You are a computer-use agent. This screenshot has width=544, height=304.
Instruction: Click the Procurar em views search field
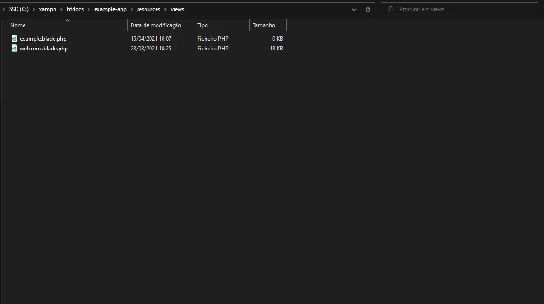[459, 9]
